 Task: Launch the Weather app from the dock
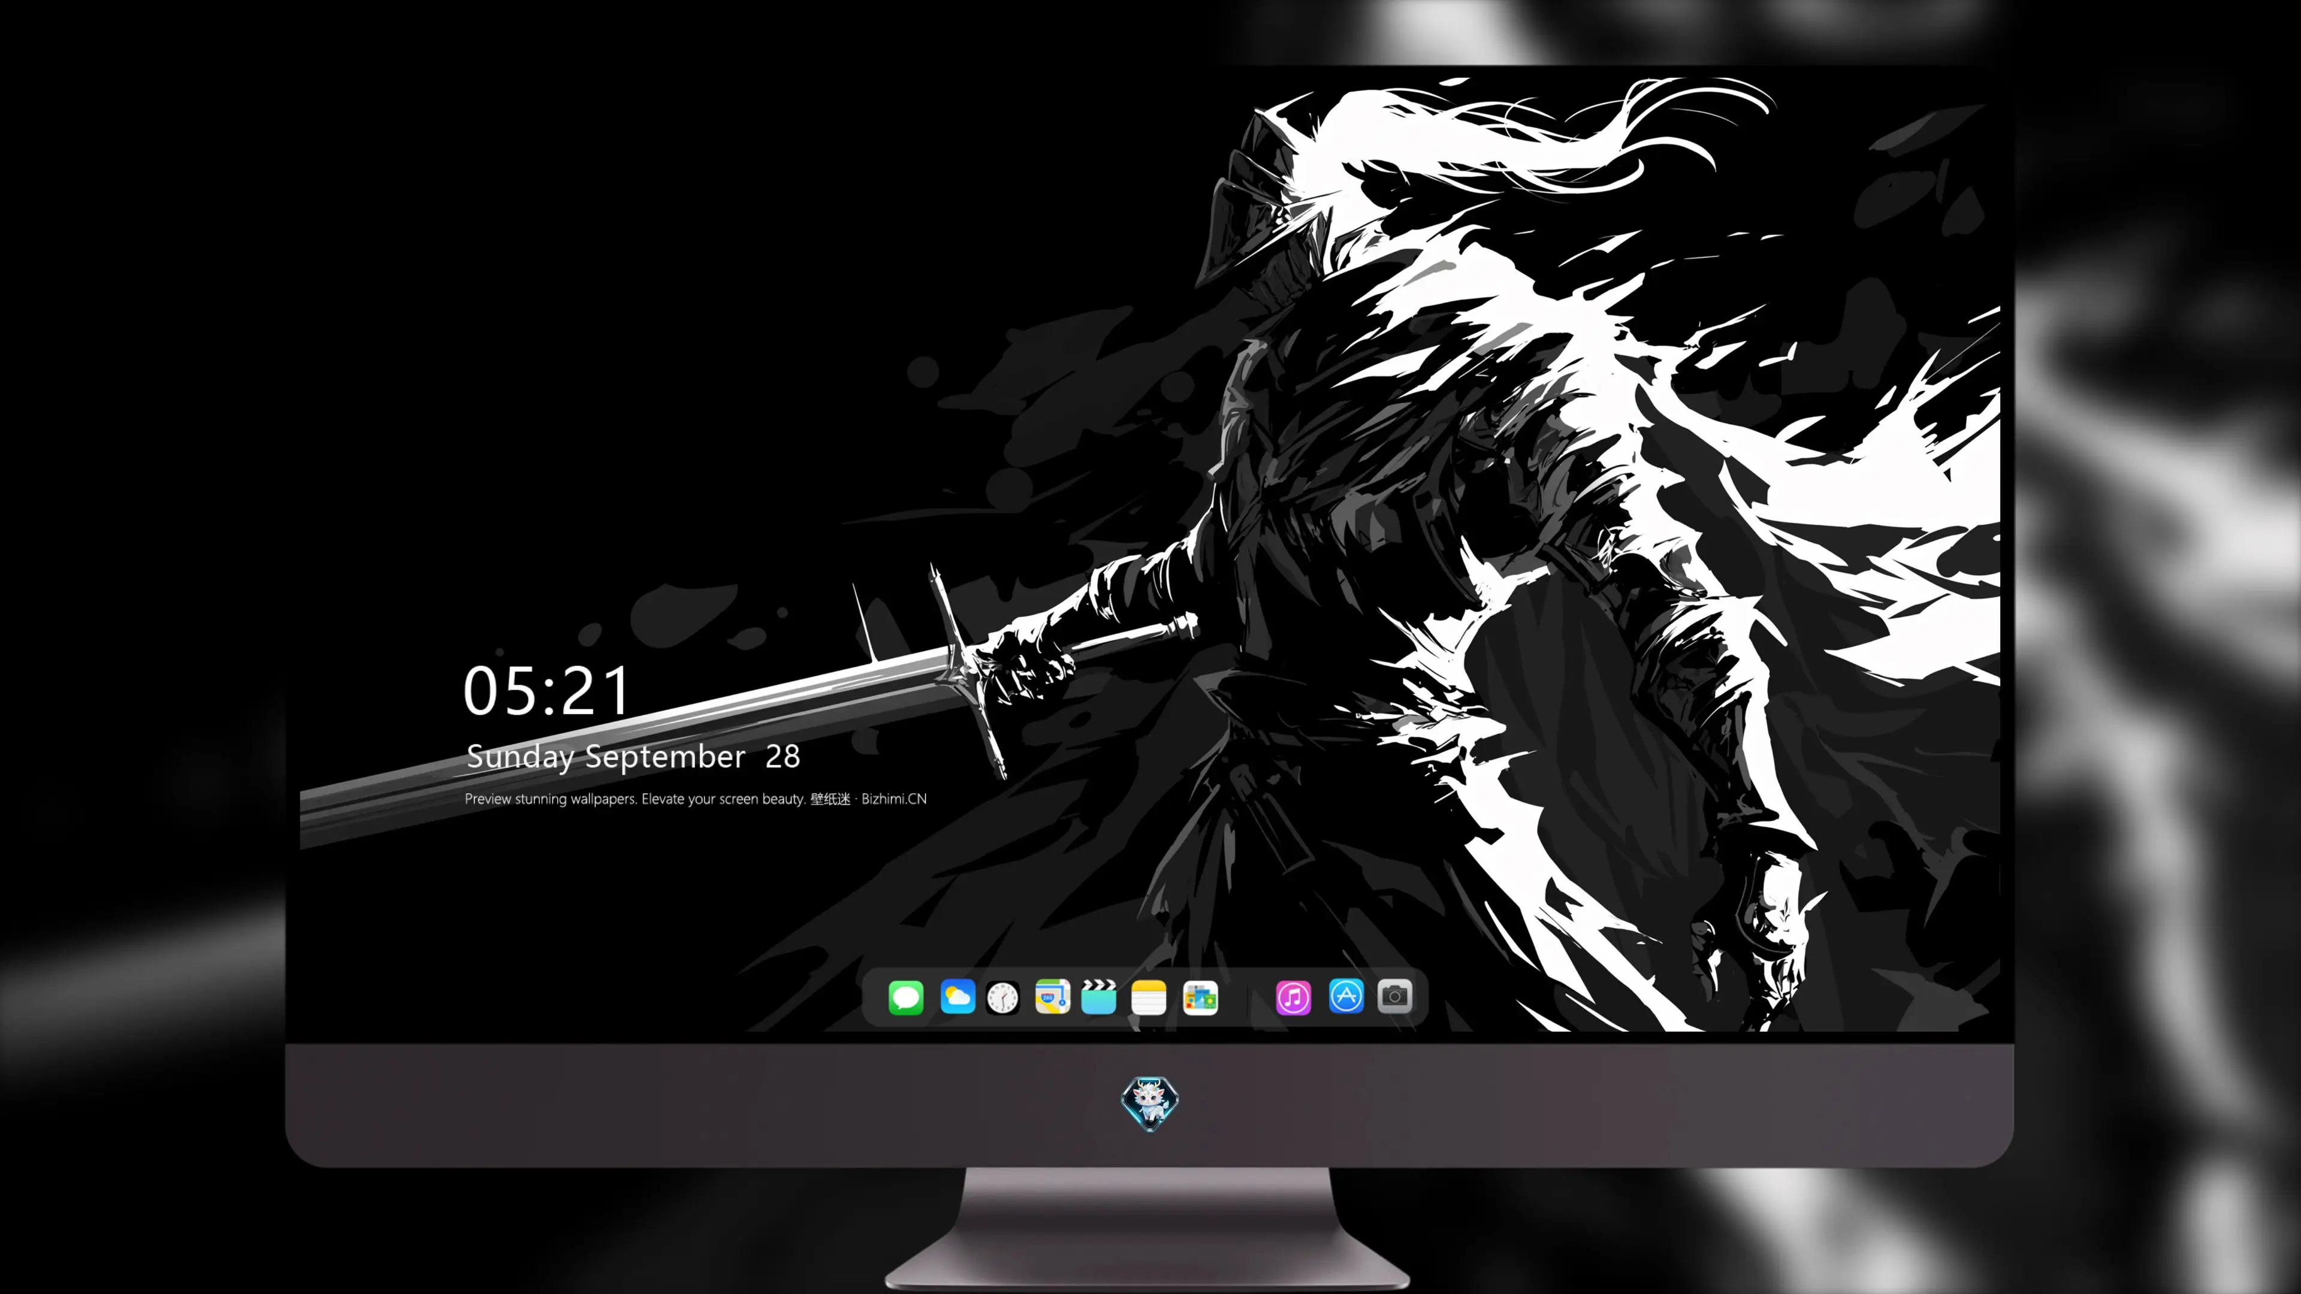[958, 997]
